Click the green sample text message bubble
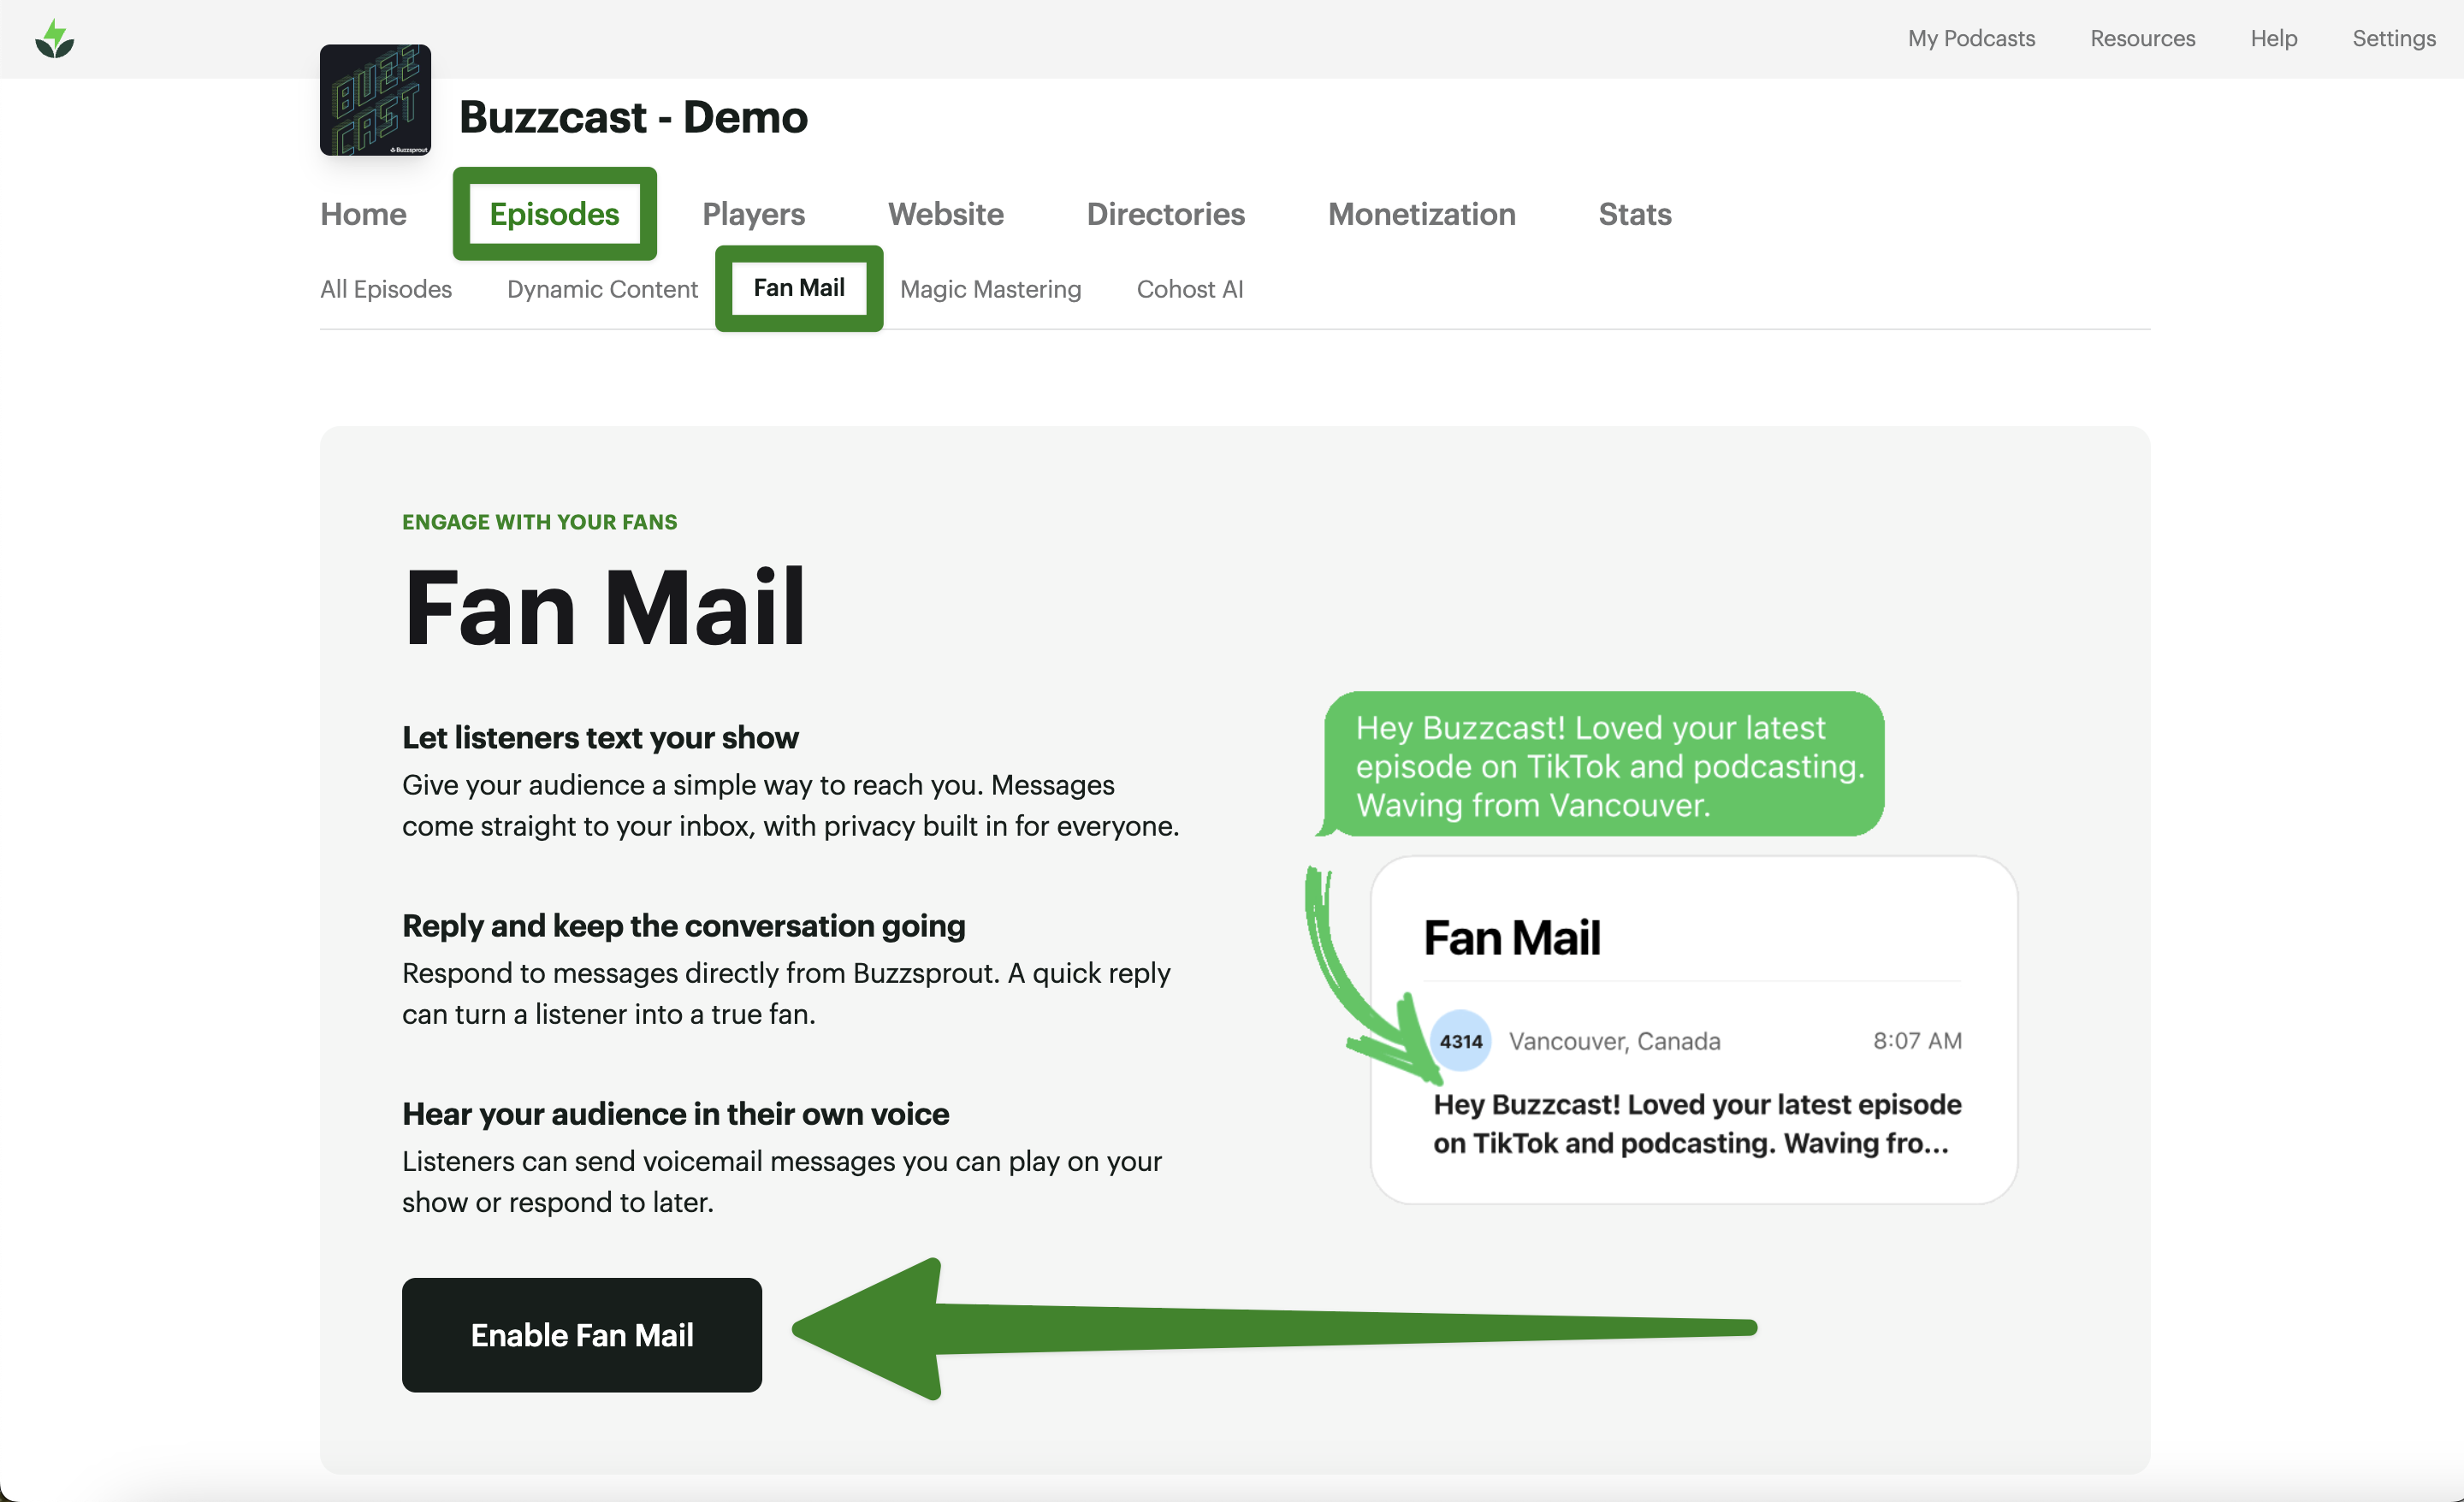This screenshot has width=2464, height=1502. (x=1603, y=764)
